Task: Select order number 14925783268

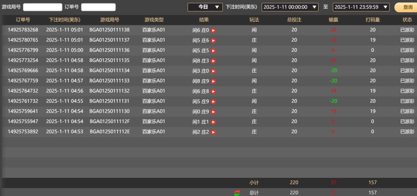Action: point(23,30)
